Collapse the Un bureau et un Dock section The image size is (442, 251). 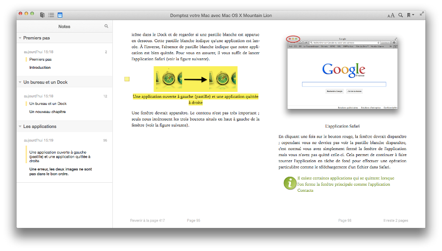(20, 82)
